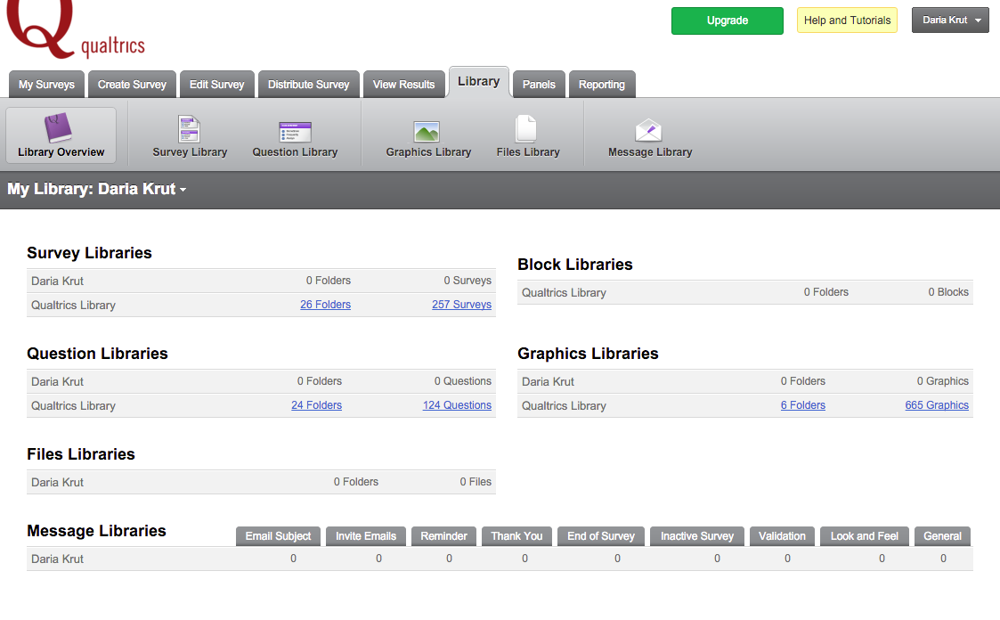Click Qualtrics Library under Graphics Libraries
Screen dimensions: 1000x620
click(564, 405)
